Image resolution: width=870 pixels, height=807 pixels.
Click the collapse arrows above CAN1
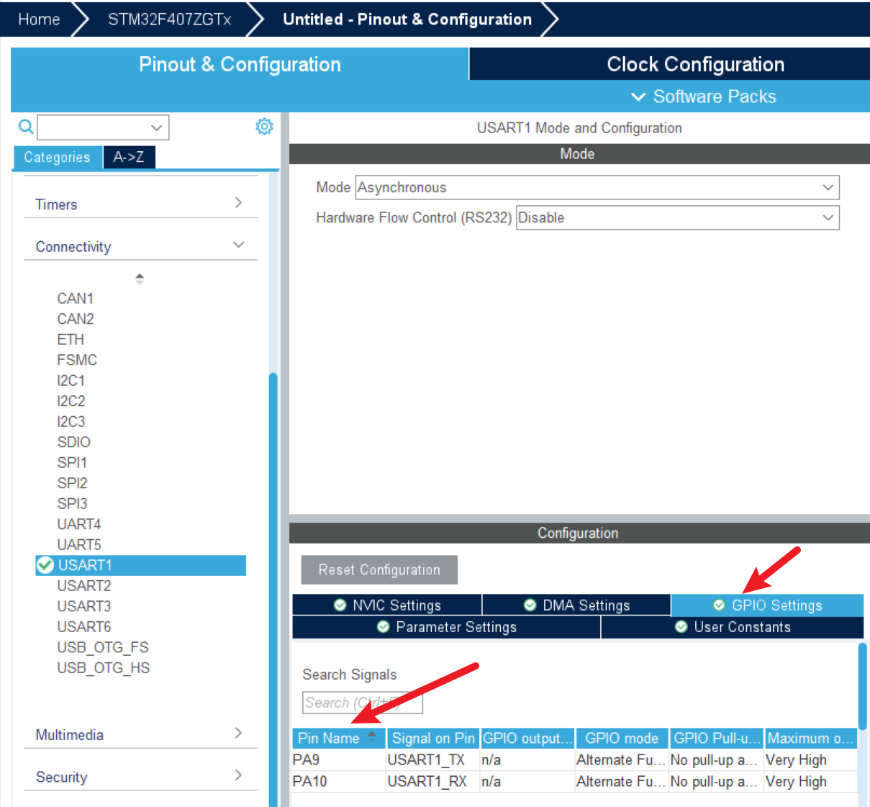tap(140, 279)
